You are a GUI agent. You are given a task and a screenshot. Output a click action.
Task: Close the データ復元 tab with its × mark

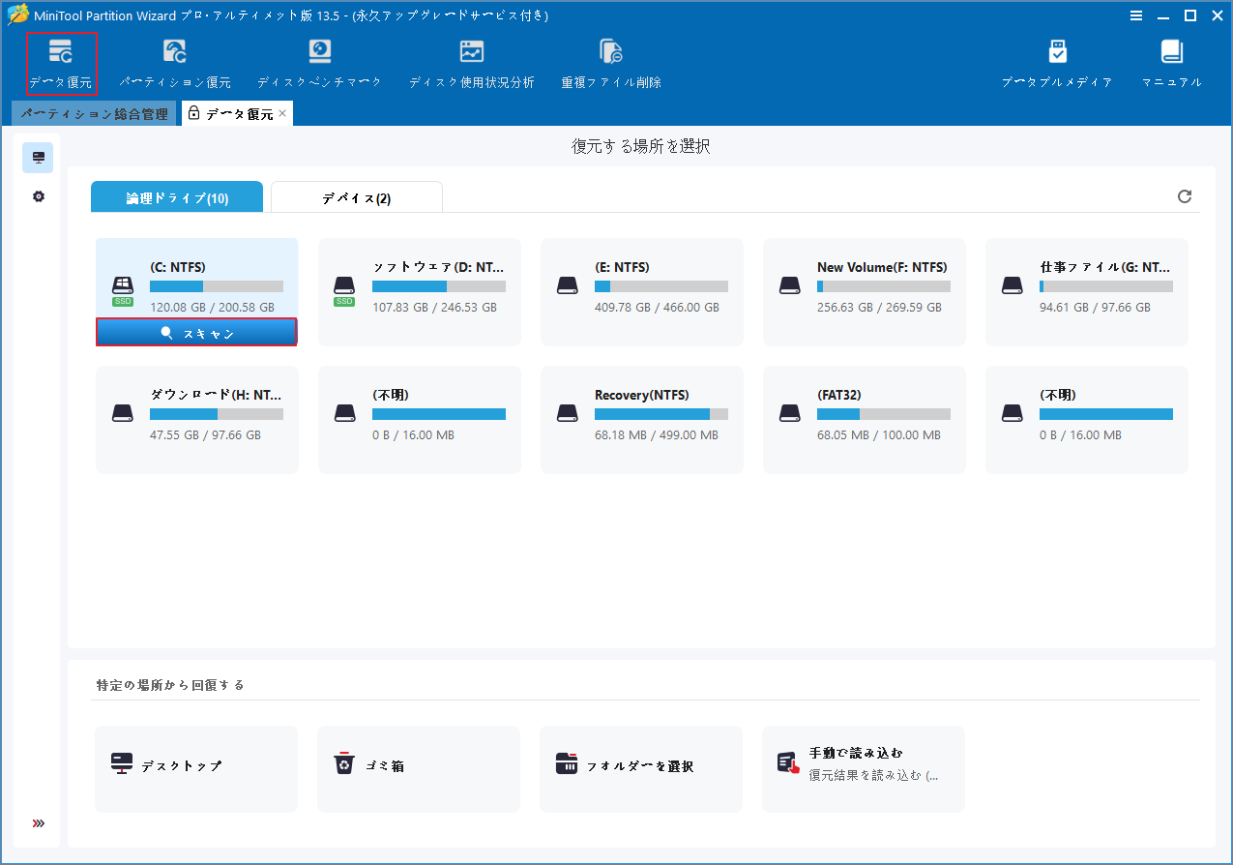point(281,112)
